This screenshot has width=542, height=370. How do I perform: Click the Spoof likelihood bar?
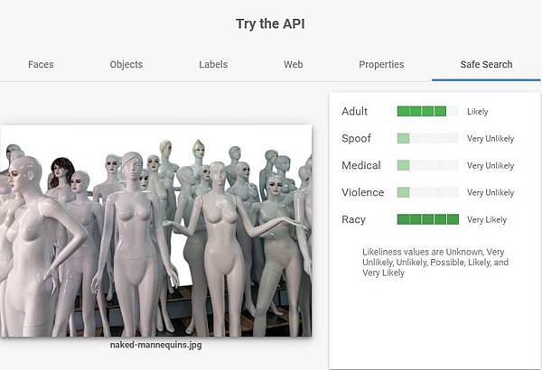coord(428,138)
